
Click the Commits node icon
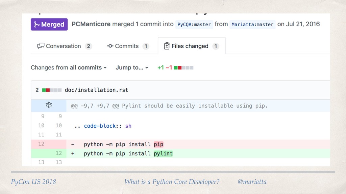tap(110, 46)
